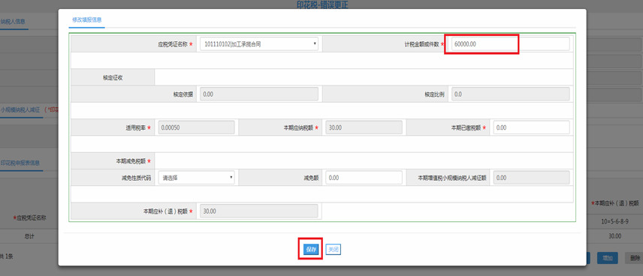643x276 pixels.
Task: Click the 本期应补（退）税额 field
Action: click(259, 211)
